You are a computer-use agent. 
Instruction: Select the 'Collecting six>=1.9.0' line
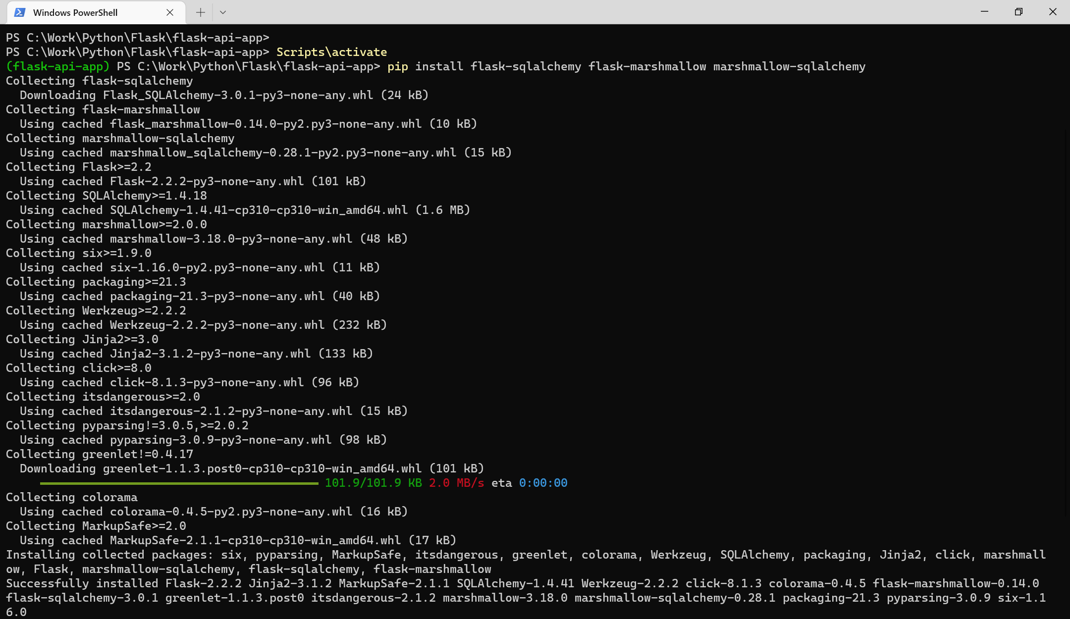79,253
